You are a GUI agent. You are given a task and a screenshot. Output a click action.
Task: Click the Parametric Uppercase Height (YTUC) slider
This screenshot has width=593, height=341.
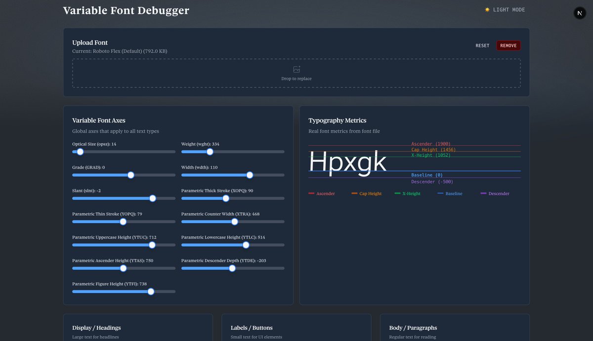(124, 245)
